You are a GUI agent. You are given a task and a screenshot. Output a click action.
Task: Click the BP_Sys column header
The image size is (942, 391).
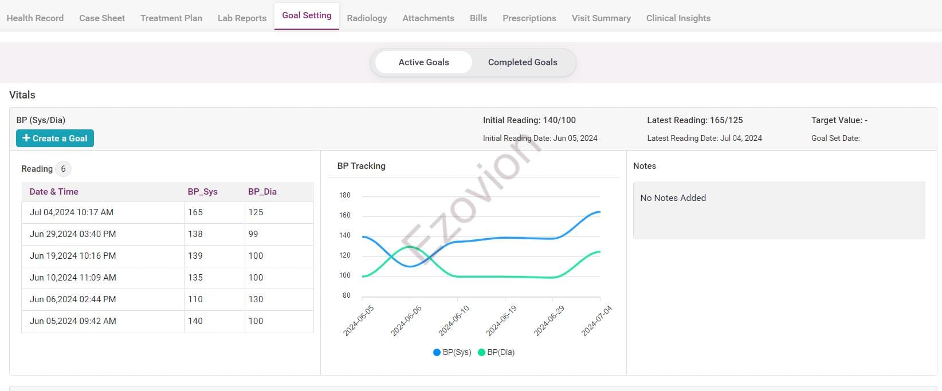(x=202, y=192)
